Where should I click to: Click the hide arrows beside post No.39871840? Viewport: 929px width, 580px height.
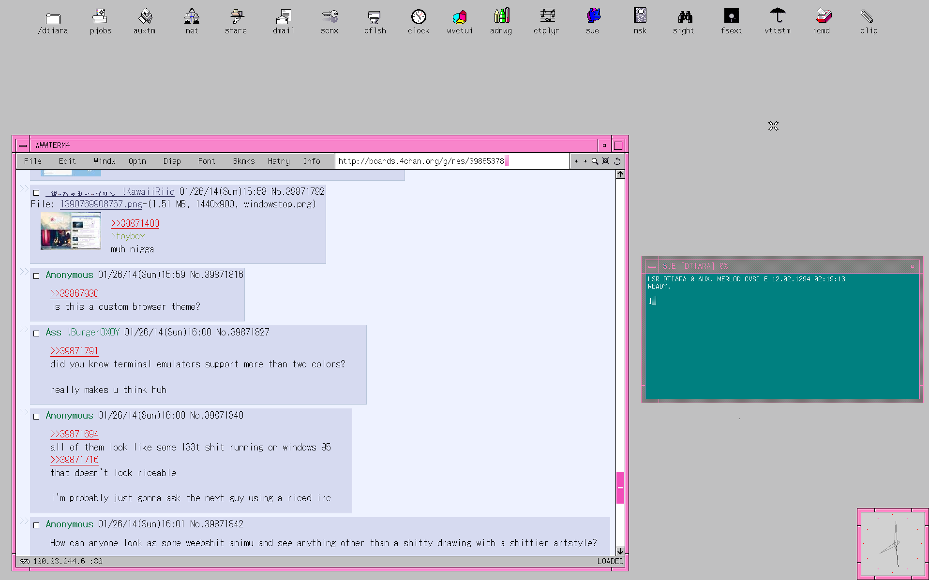[x=24, y=412]
